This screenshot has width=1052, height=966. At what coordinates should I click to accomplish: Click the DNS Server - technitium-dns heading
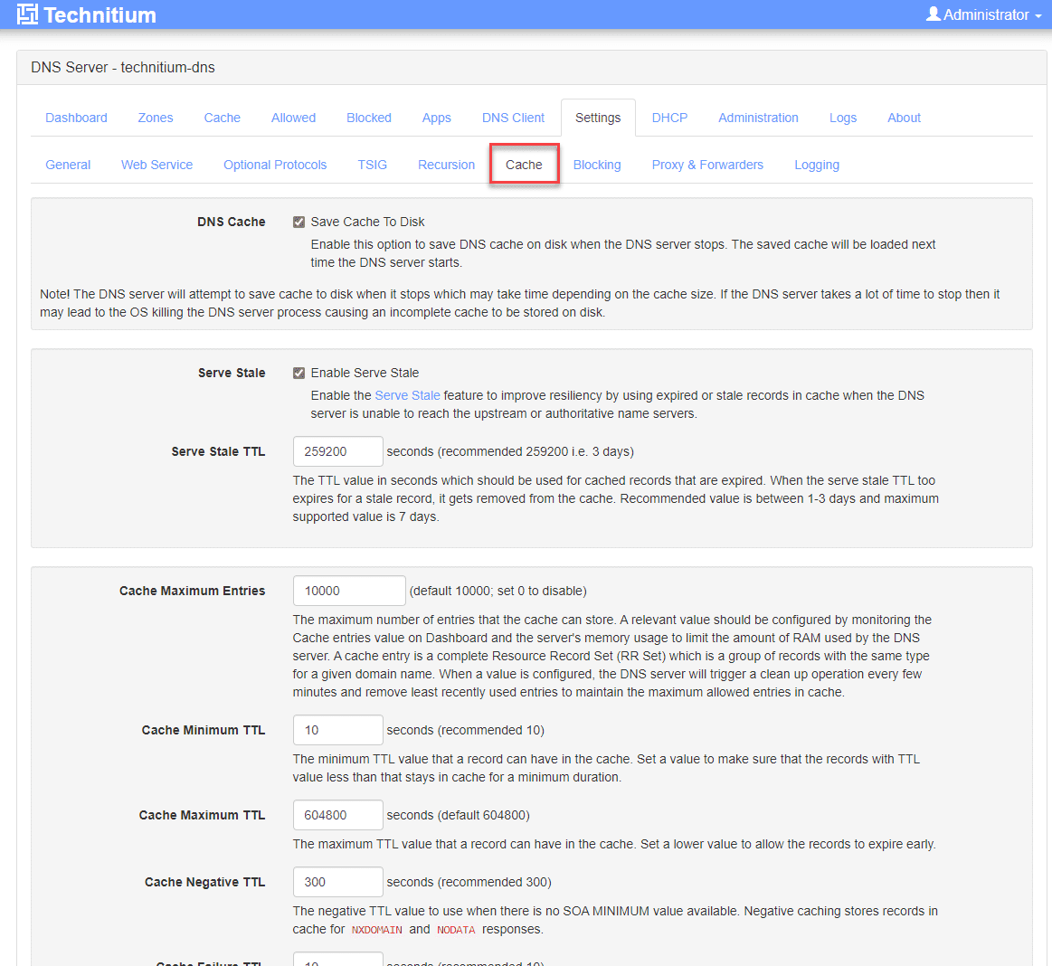(123, 67)
